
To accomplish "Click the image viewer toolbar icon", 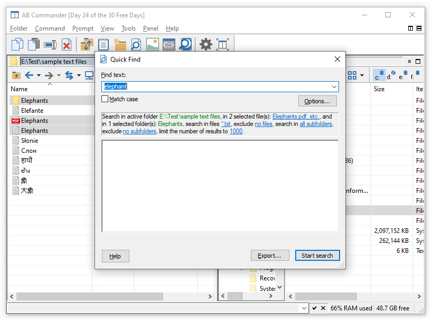I will point(153,44).
